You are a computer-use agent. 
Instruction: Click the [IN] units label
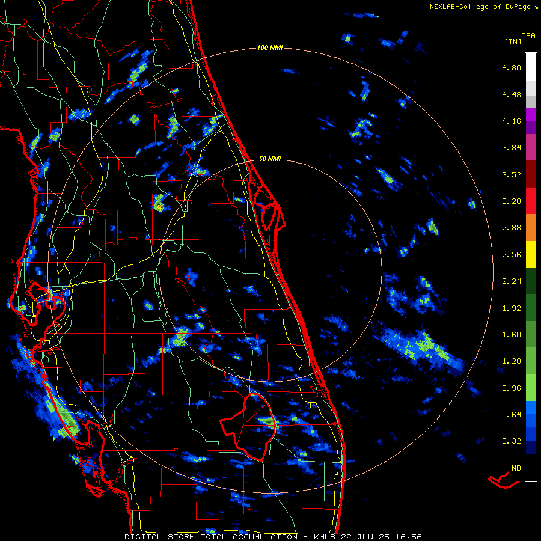513,41
